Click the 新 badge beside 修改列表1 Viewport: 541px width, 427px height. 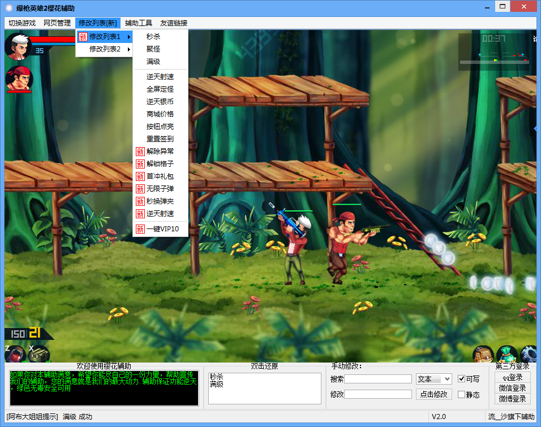(x=83, y=37)
